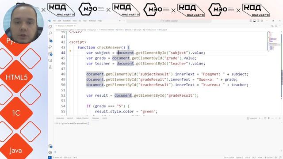Open Run and Debug view
This screenshot has height=159, width=283.
click(x=50, y=47)
